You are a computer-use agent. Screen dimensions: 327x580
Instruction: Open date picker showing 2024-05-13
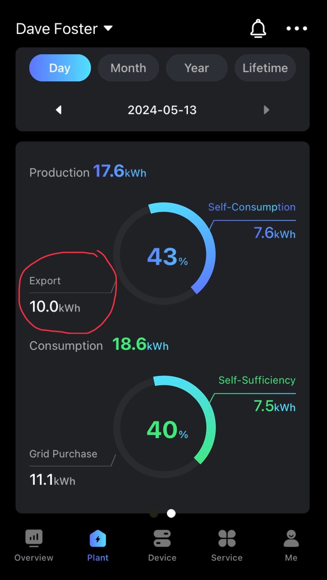tap(162, 110)
